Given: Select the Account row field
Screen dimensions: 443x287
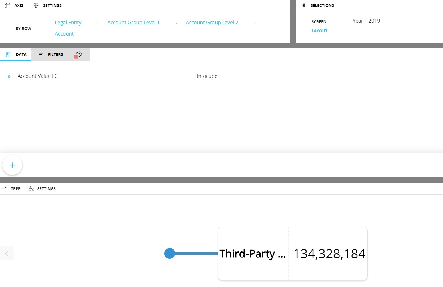Looking at the screenshot, I should [x=64, y=34].
